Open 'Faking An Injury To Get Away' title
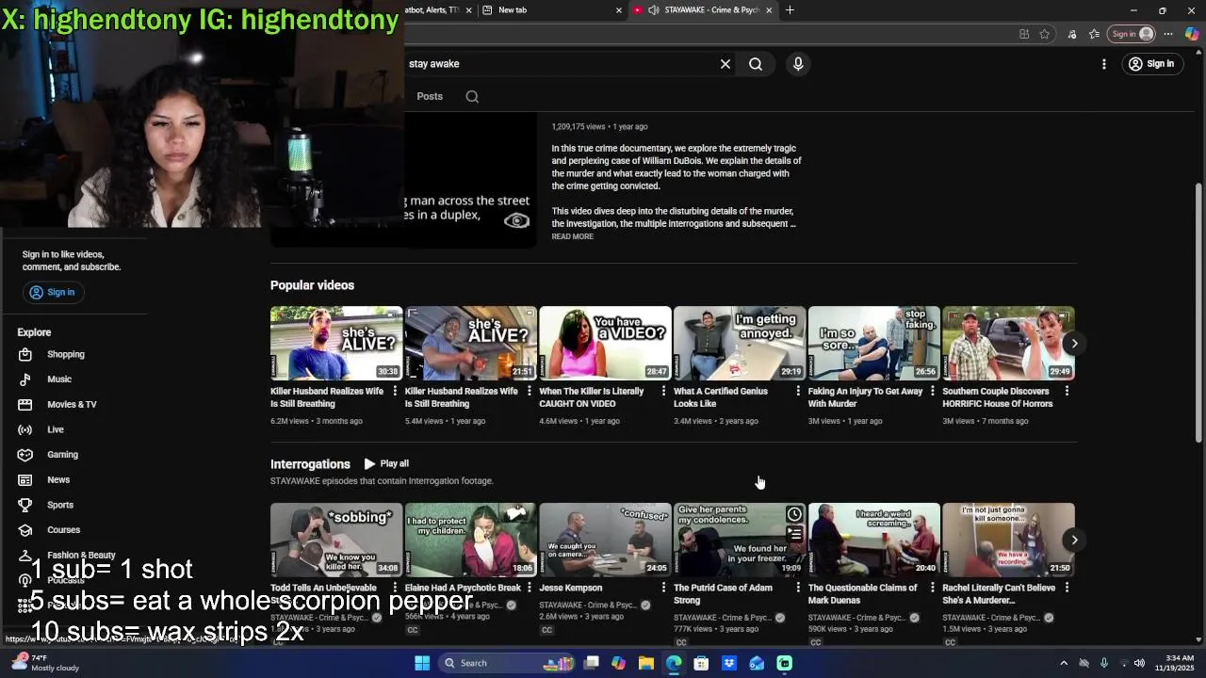Viewport: 1206px width, 678px height. coord(865,397)
